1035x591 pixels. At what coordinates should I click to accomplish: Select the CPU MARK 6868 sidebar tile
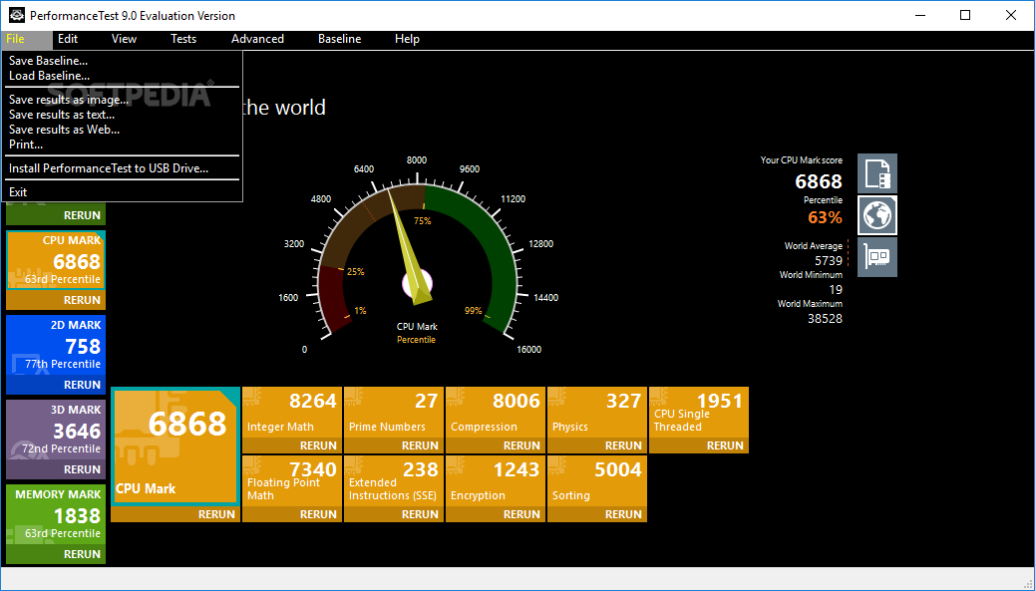[56, 260]
